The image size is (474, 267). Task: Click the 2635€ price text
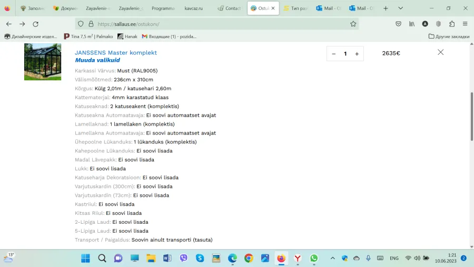click(x=391, y=53)
